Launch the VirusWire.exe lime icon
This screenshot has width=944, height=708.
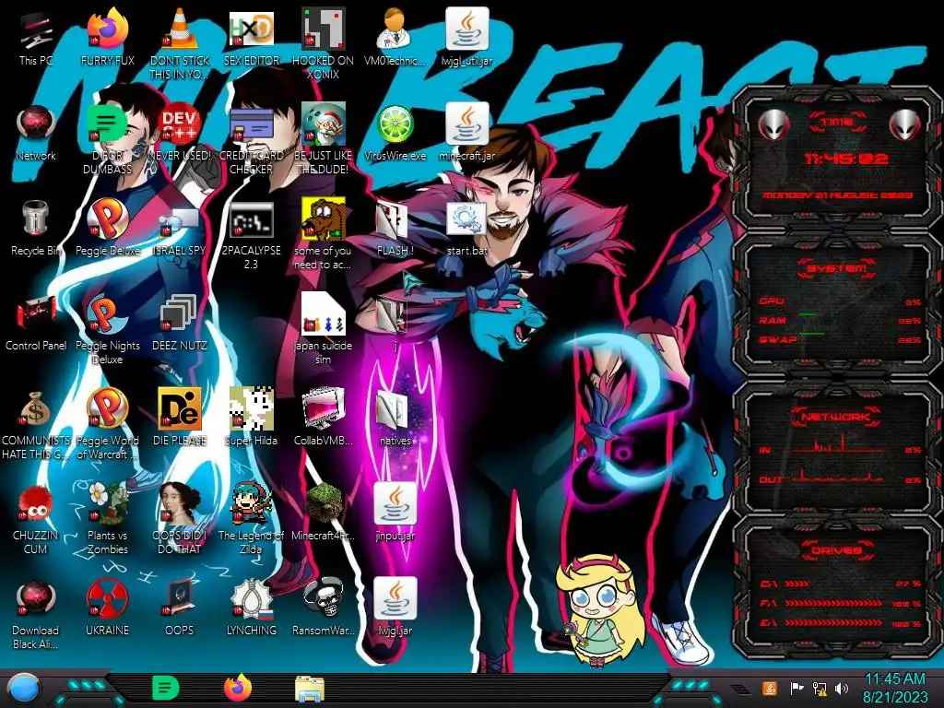click(x=395, y=124)
